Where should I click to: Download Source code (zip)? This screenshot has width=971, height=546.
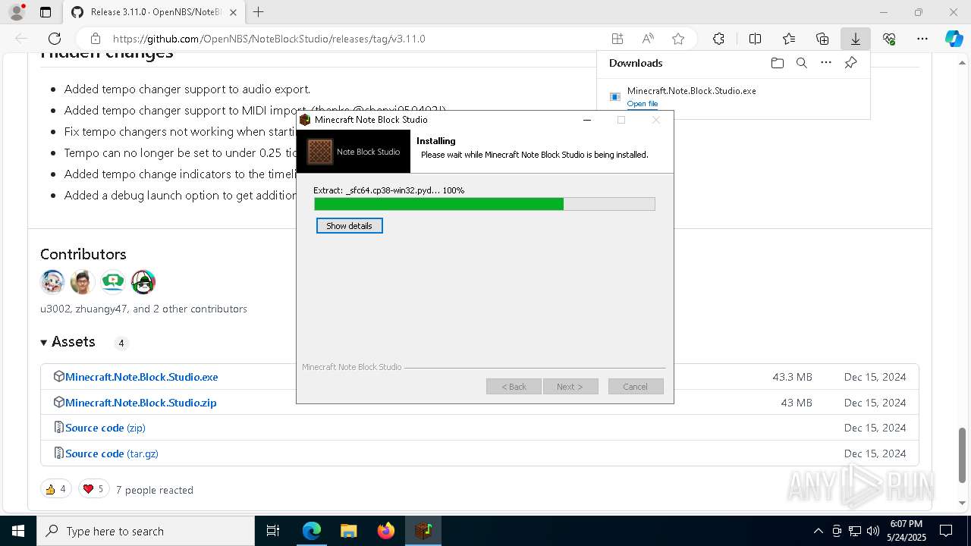105,428
